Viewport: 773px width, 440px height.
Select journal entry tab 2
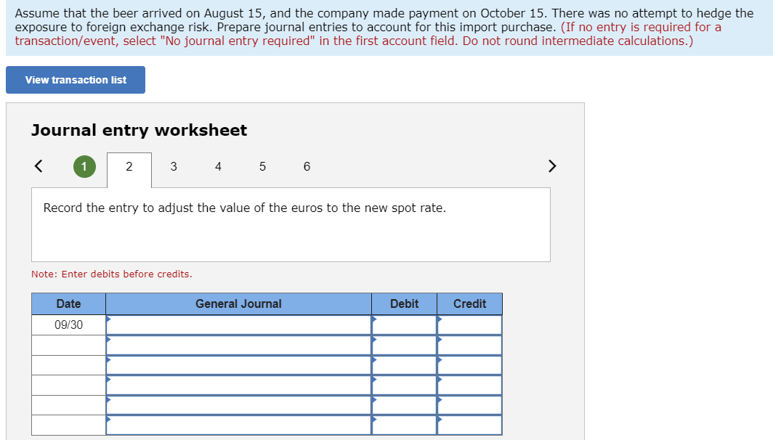pyautogui.click(x=129, y=166)
